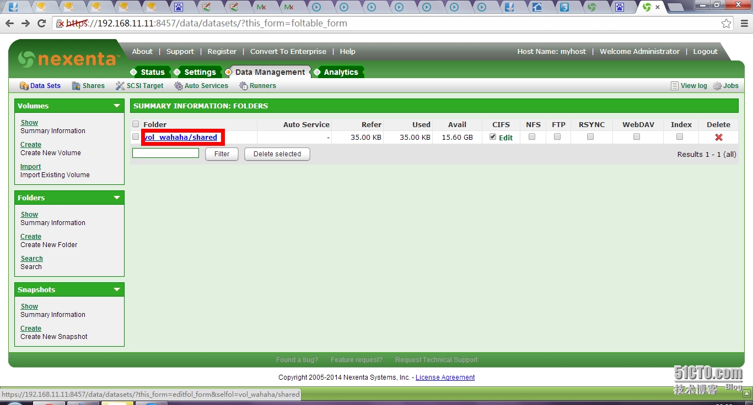Viewport: 753px width, 405px height.
Task: Open SCSI Target tools icon
Action: click(120, 86)
